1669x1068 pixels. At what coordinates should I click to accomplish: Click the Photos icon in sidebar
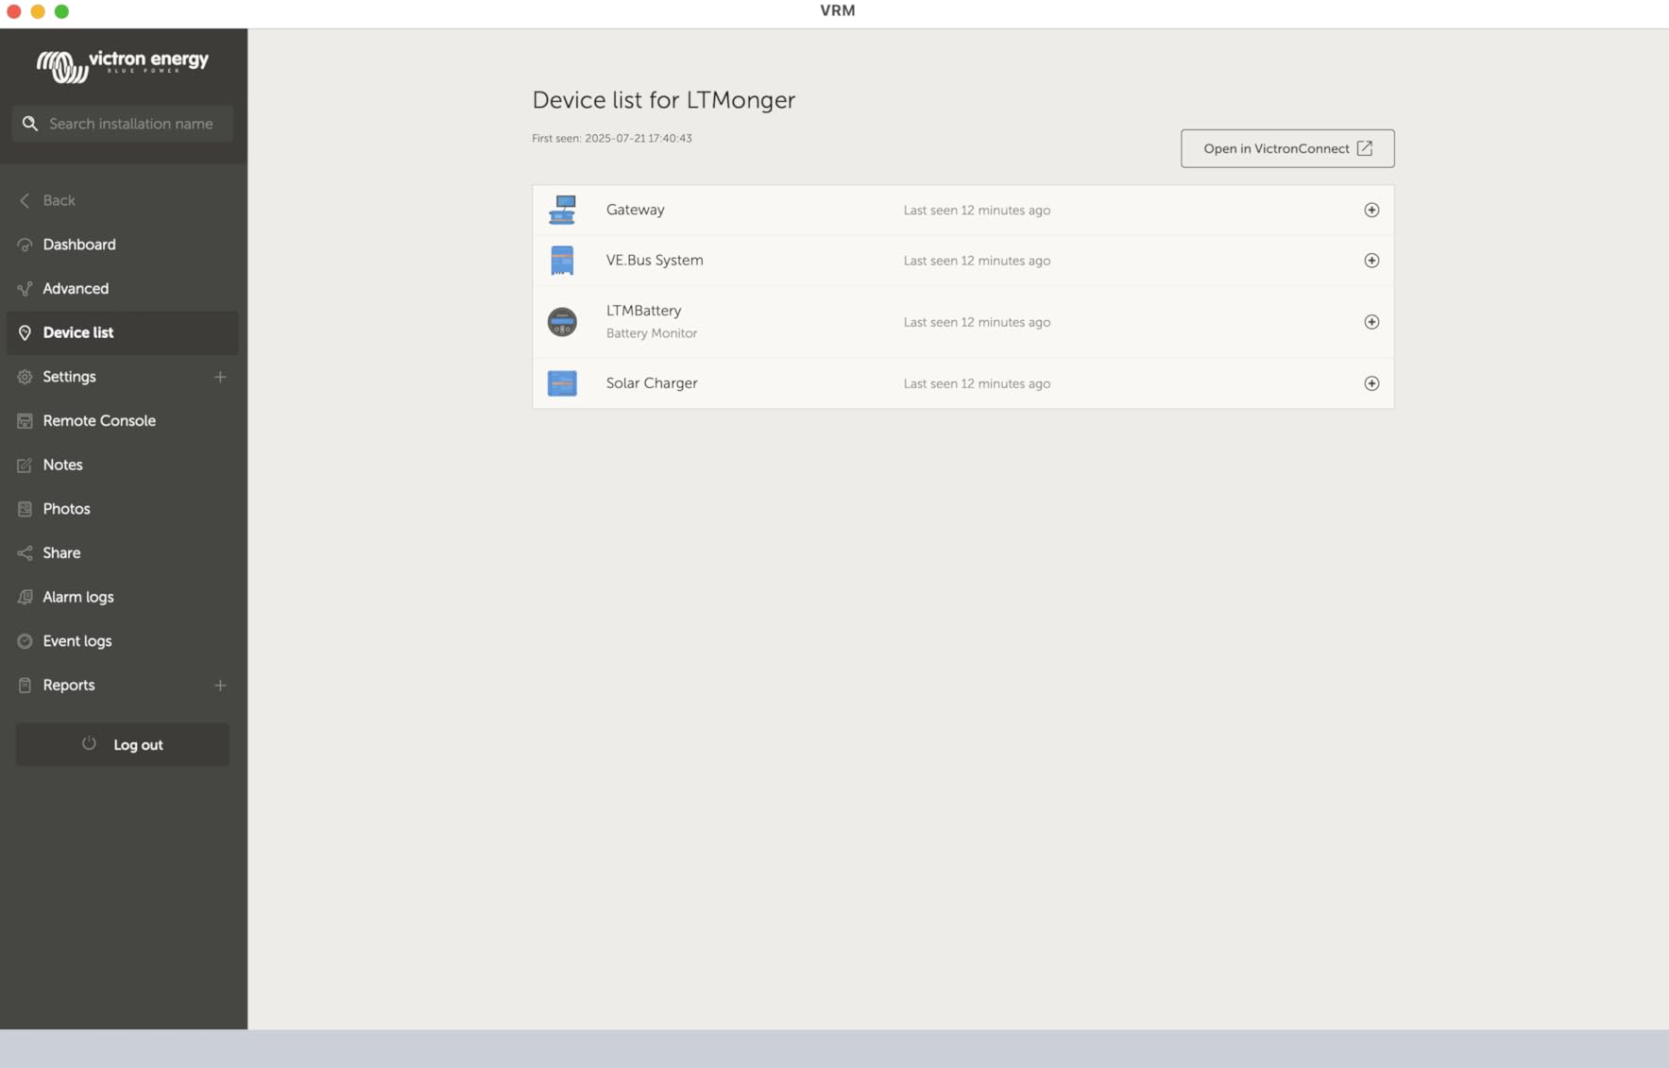[25, 509]
